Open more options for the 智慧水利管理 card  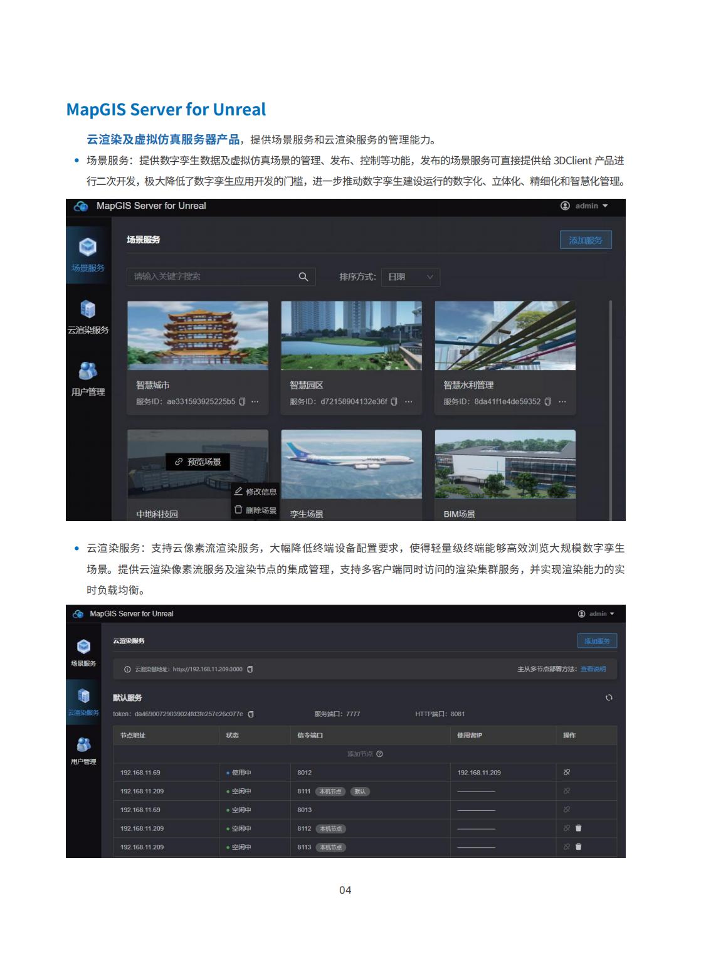pos(562,401)
